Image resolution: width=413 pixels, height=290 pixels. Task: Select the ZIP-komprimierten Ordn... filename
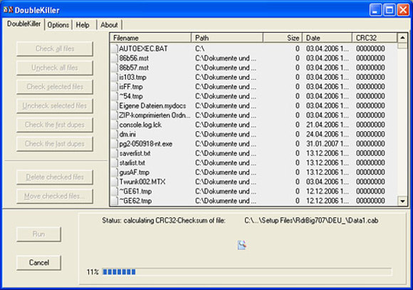click(x=155, y=115)
